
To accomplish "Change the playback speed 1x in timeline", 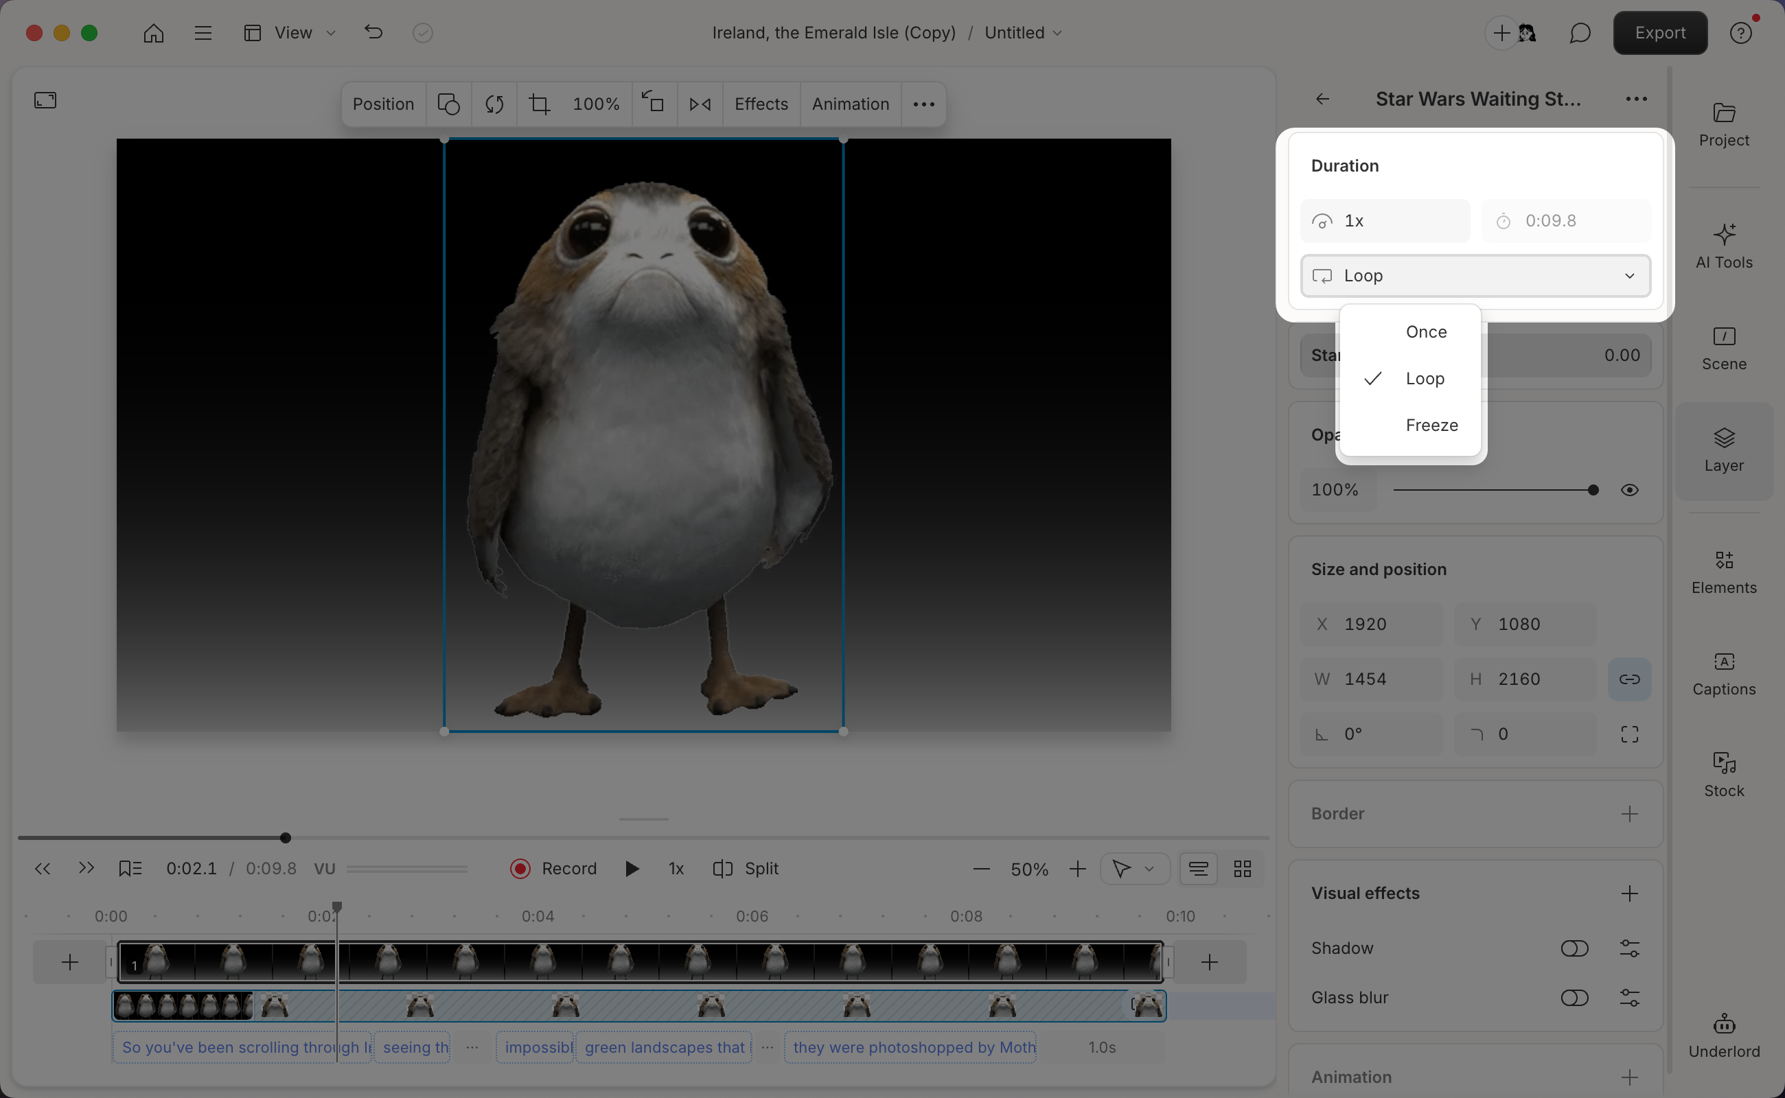I will [x=676, y=869].
